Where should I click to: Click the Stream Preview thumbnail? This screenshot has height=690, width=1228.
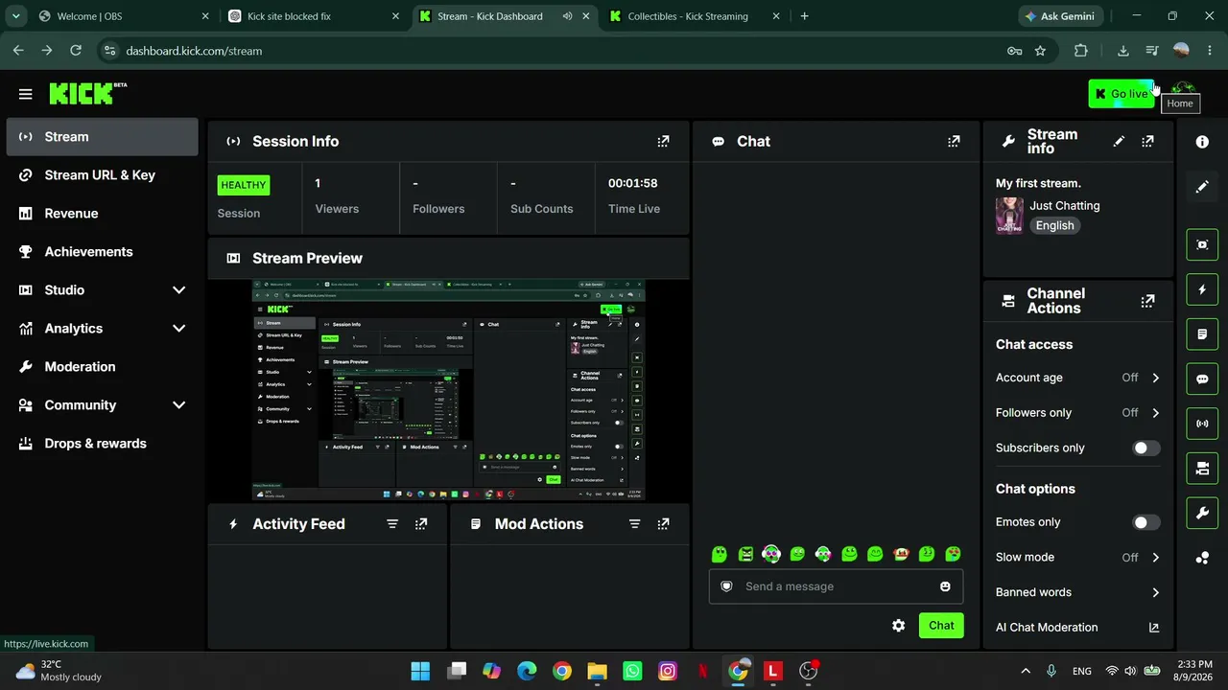tap(449, 390)
